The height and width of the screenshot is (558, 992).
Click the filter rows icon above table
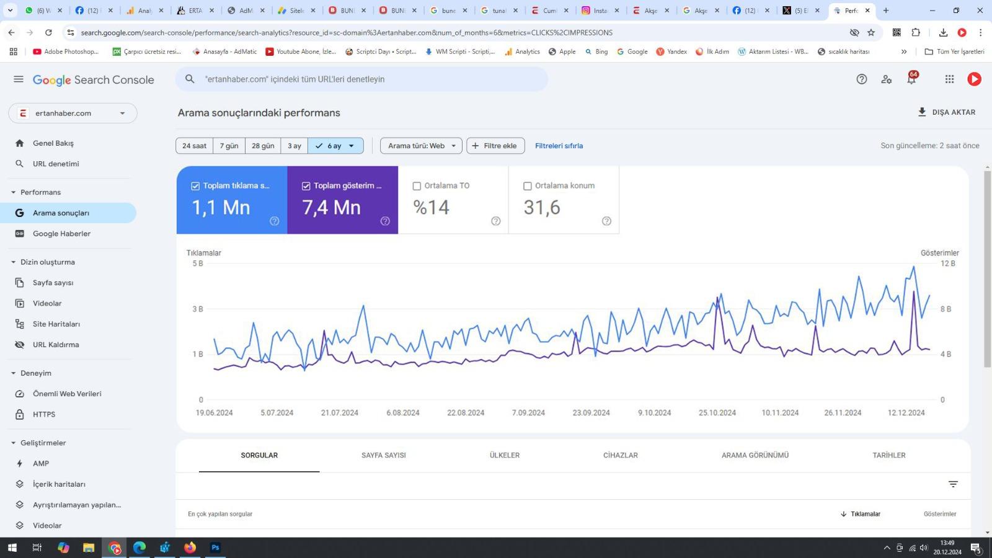tap(953, 484)
